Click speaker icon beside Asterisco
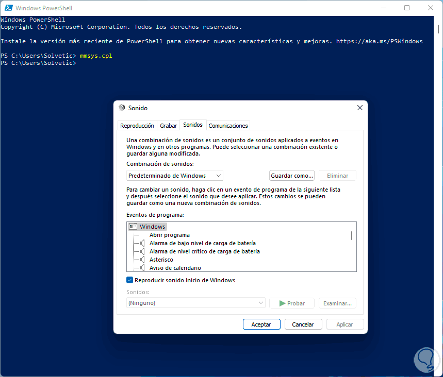Image resolution: width=443 pixels, height=377 pixels. coord(142,260)
